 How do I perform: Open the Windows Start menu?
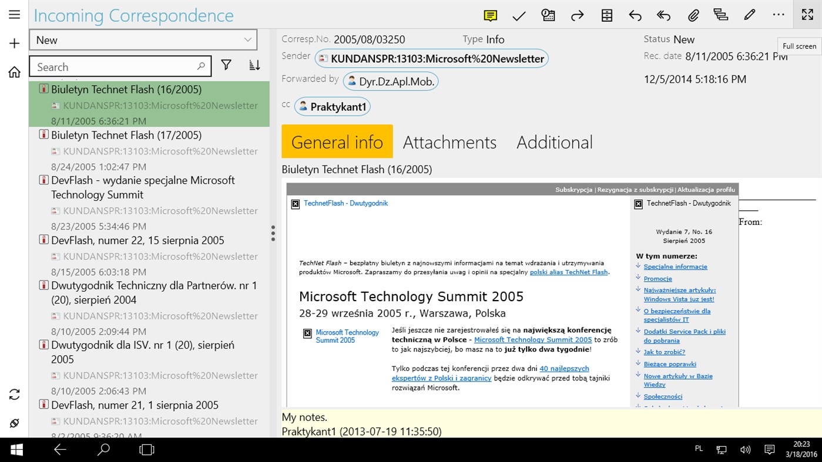16,450
